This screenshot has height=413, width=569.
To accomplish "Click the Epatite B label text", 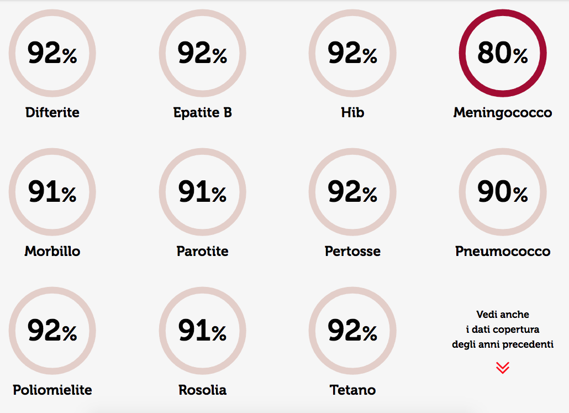I will coord(203,113).
